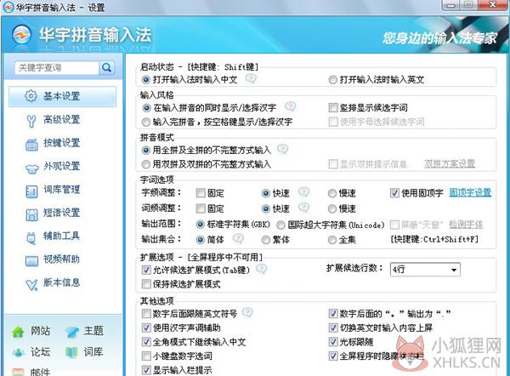Click the help bubble beside 在输入拼音的同时显示/选择汉字
Screen dimensions: 510x376
[x=290, y=106]
